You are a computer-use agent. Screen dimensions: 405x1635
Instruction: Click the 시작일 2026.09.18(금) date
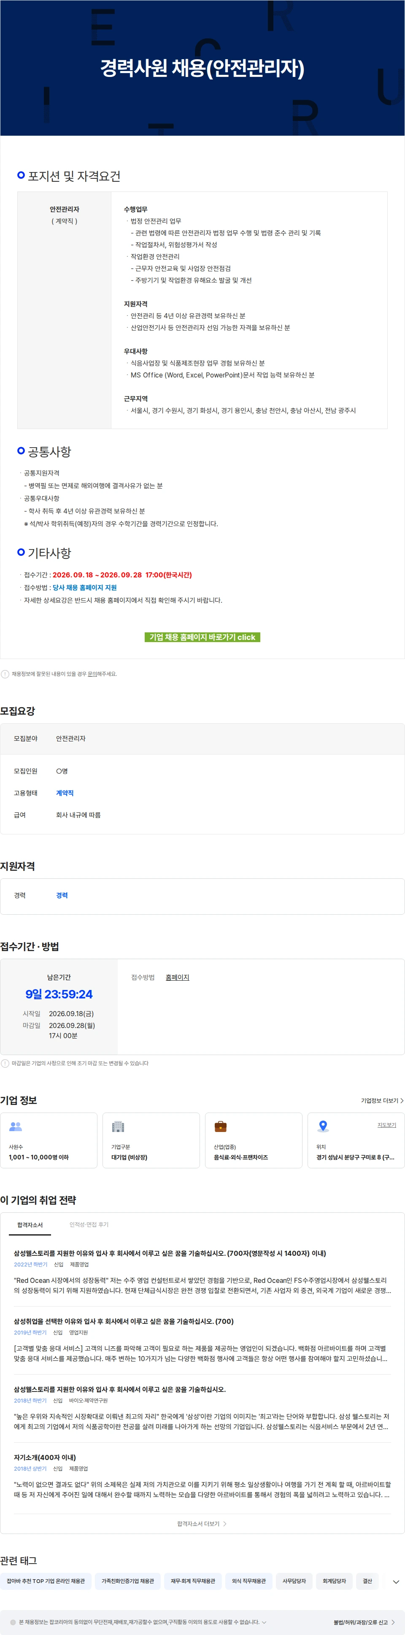71,1014
